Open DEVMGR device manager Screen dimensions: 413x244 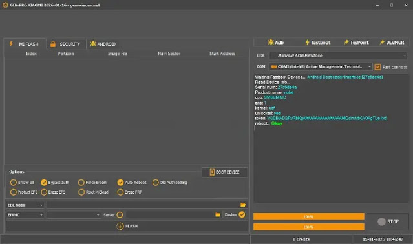(x=392, y=43)
